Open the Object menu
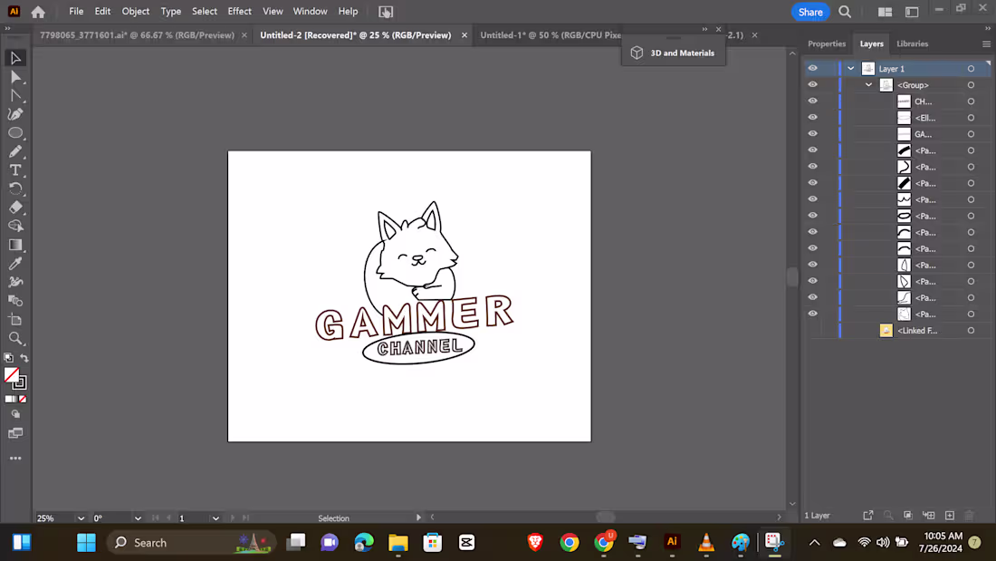996x561 pixels. pyautogui.click(x=135, y=12)
